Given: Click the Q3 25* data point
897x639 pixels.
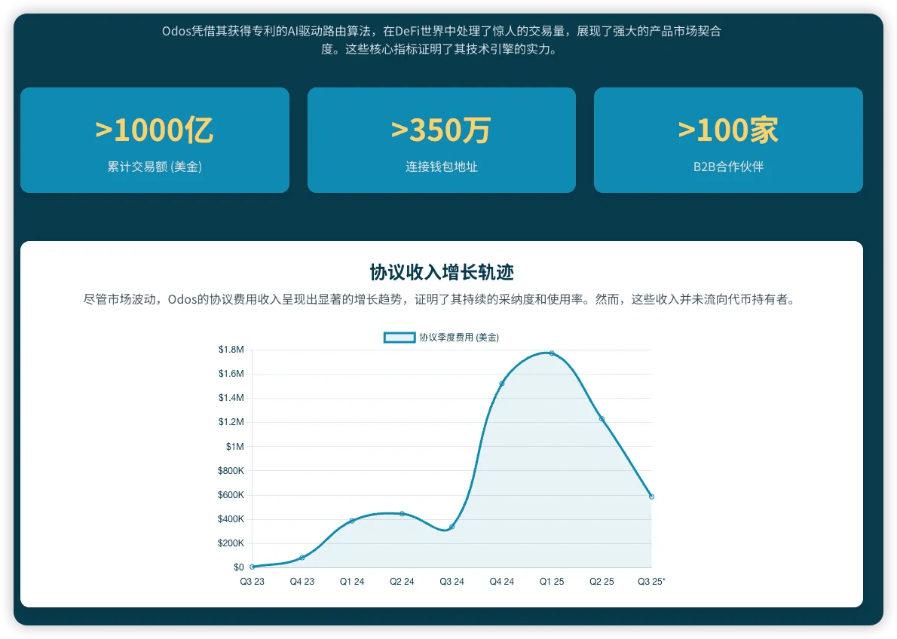Looking at the screenshot, I should 651,497.
